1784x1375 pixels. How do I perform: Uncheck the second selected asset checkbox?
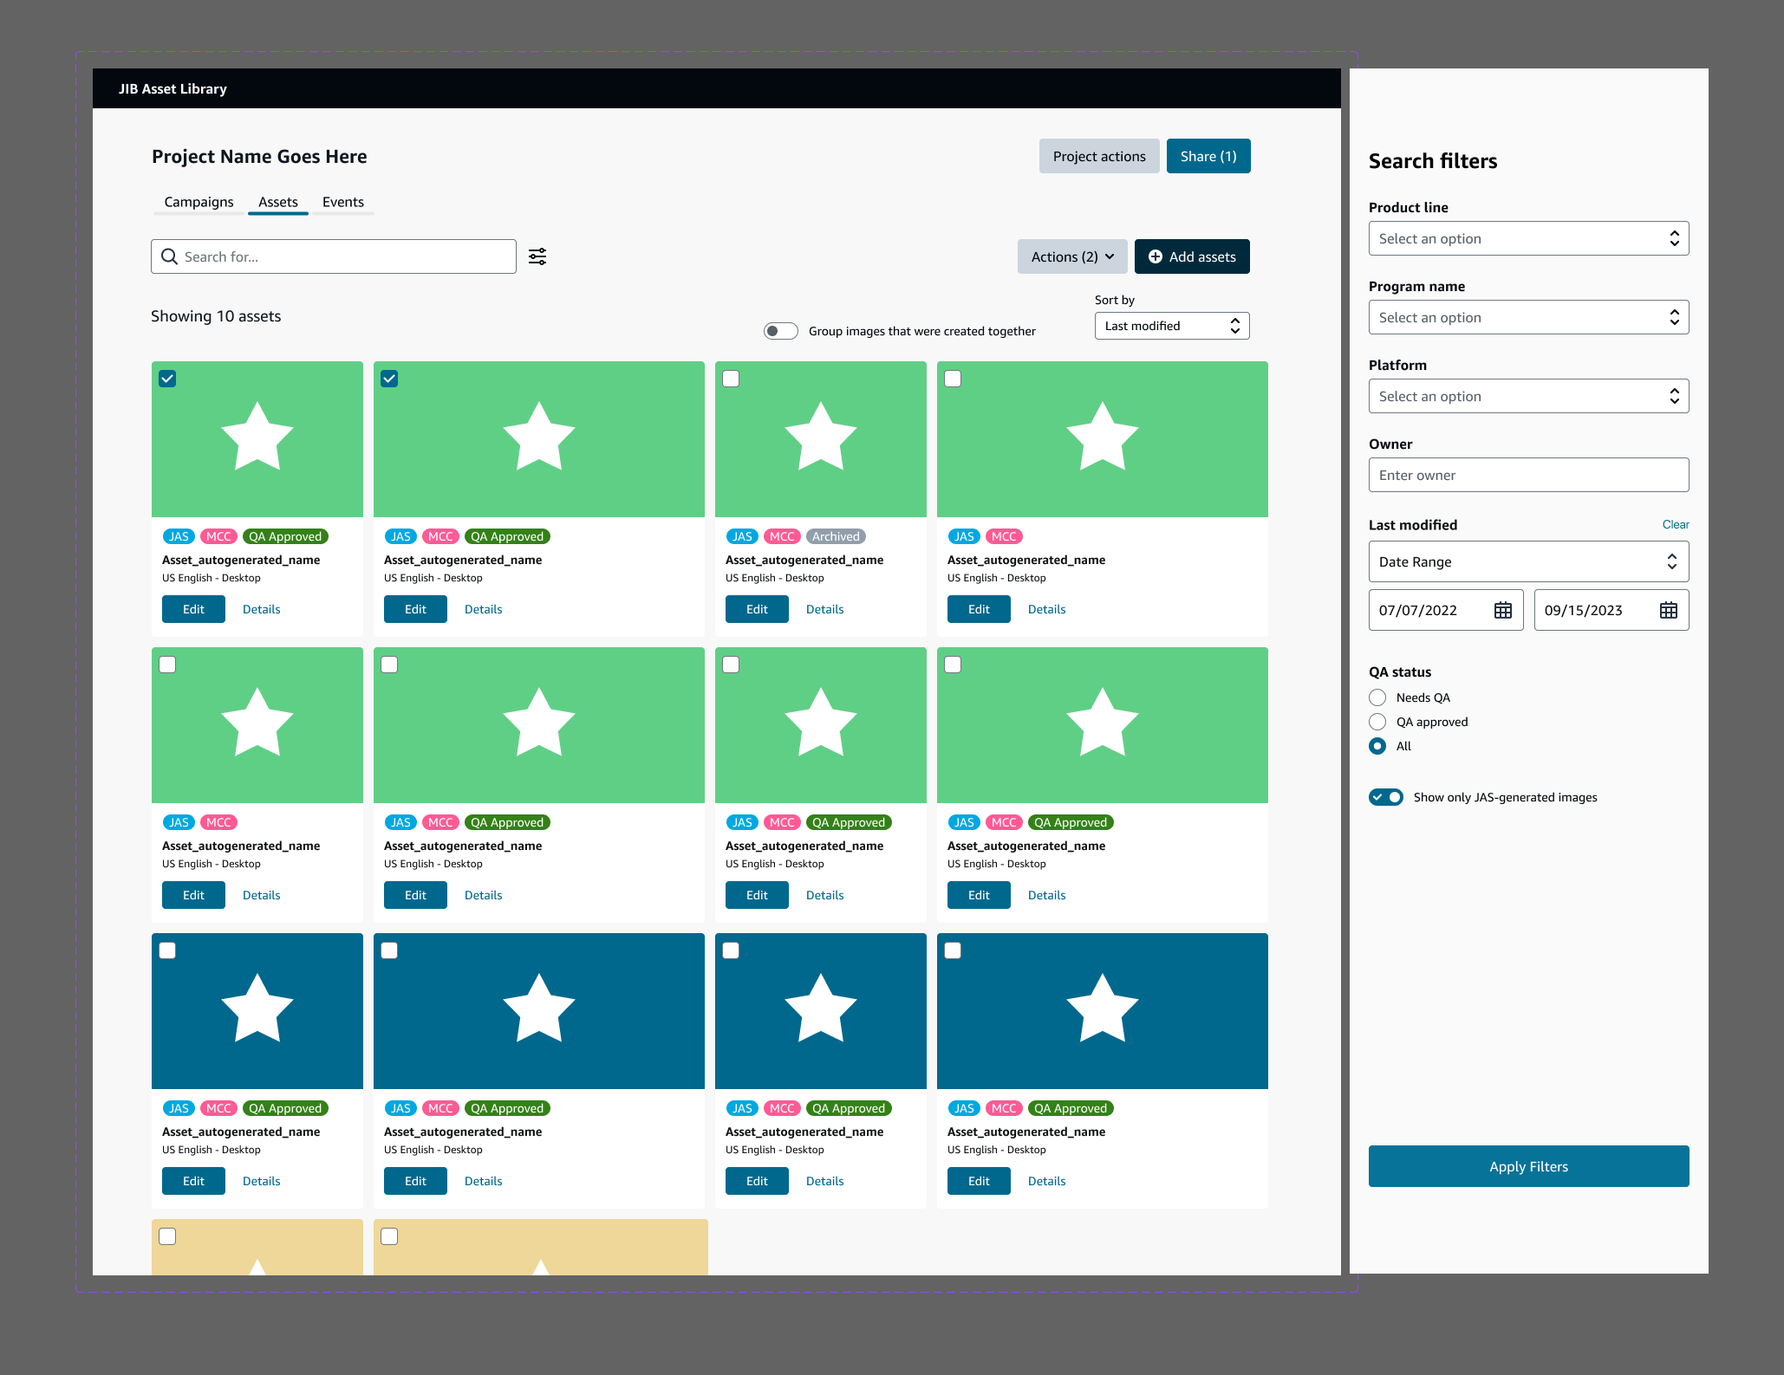coord(390,379)
